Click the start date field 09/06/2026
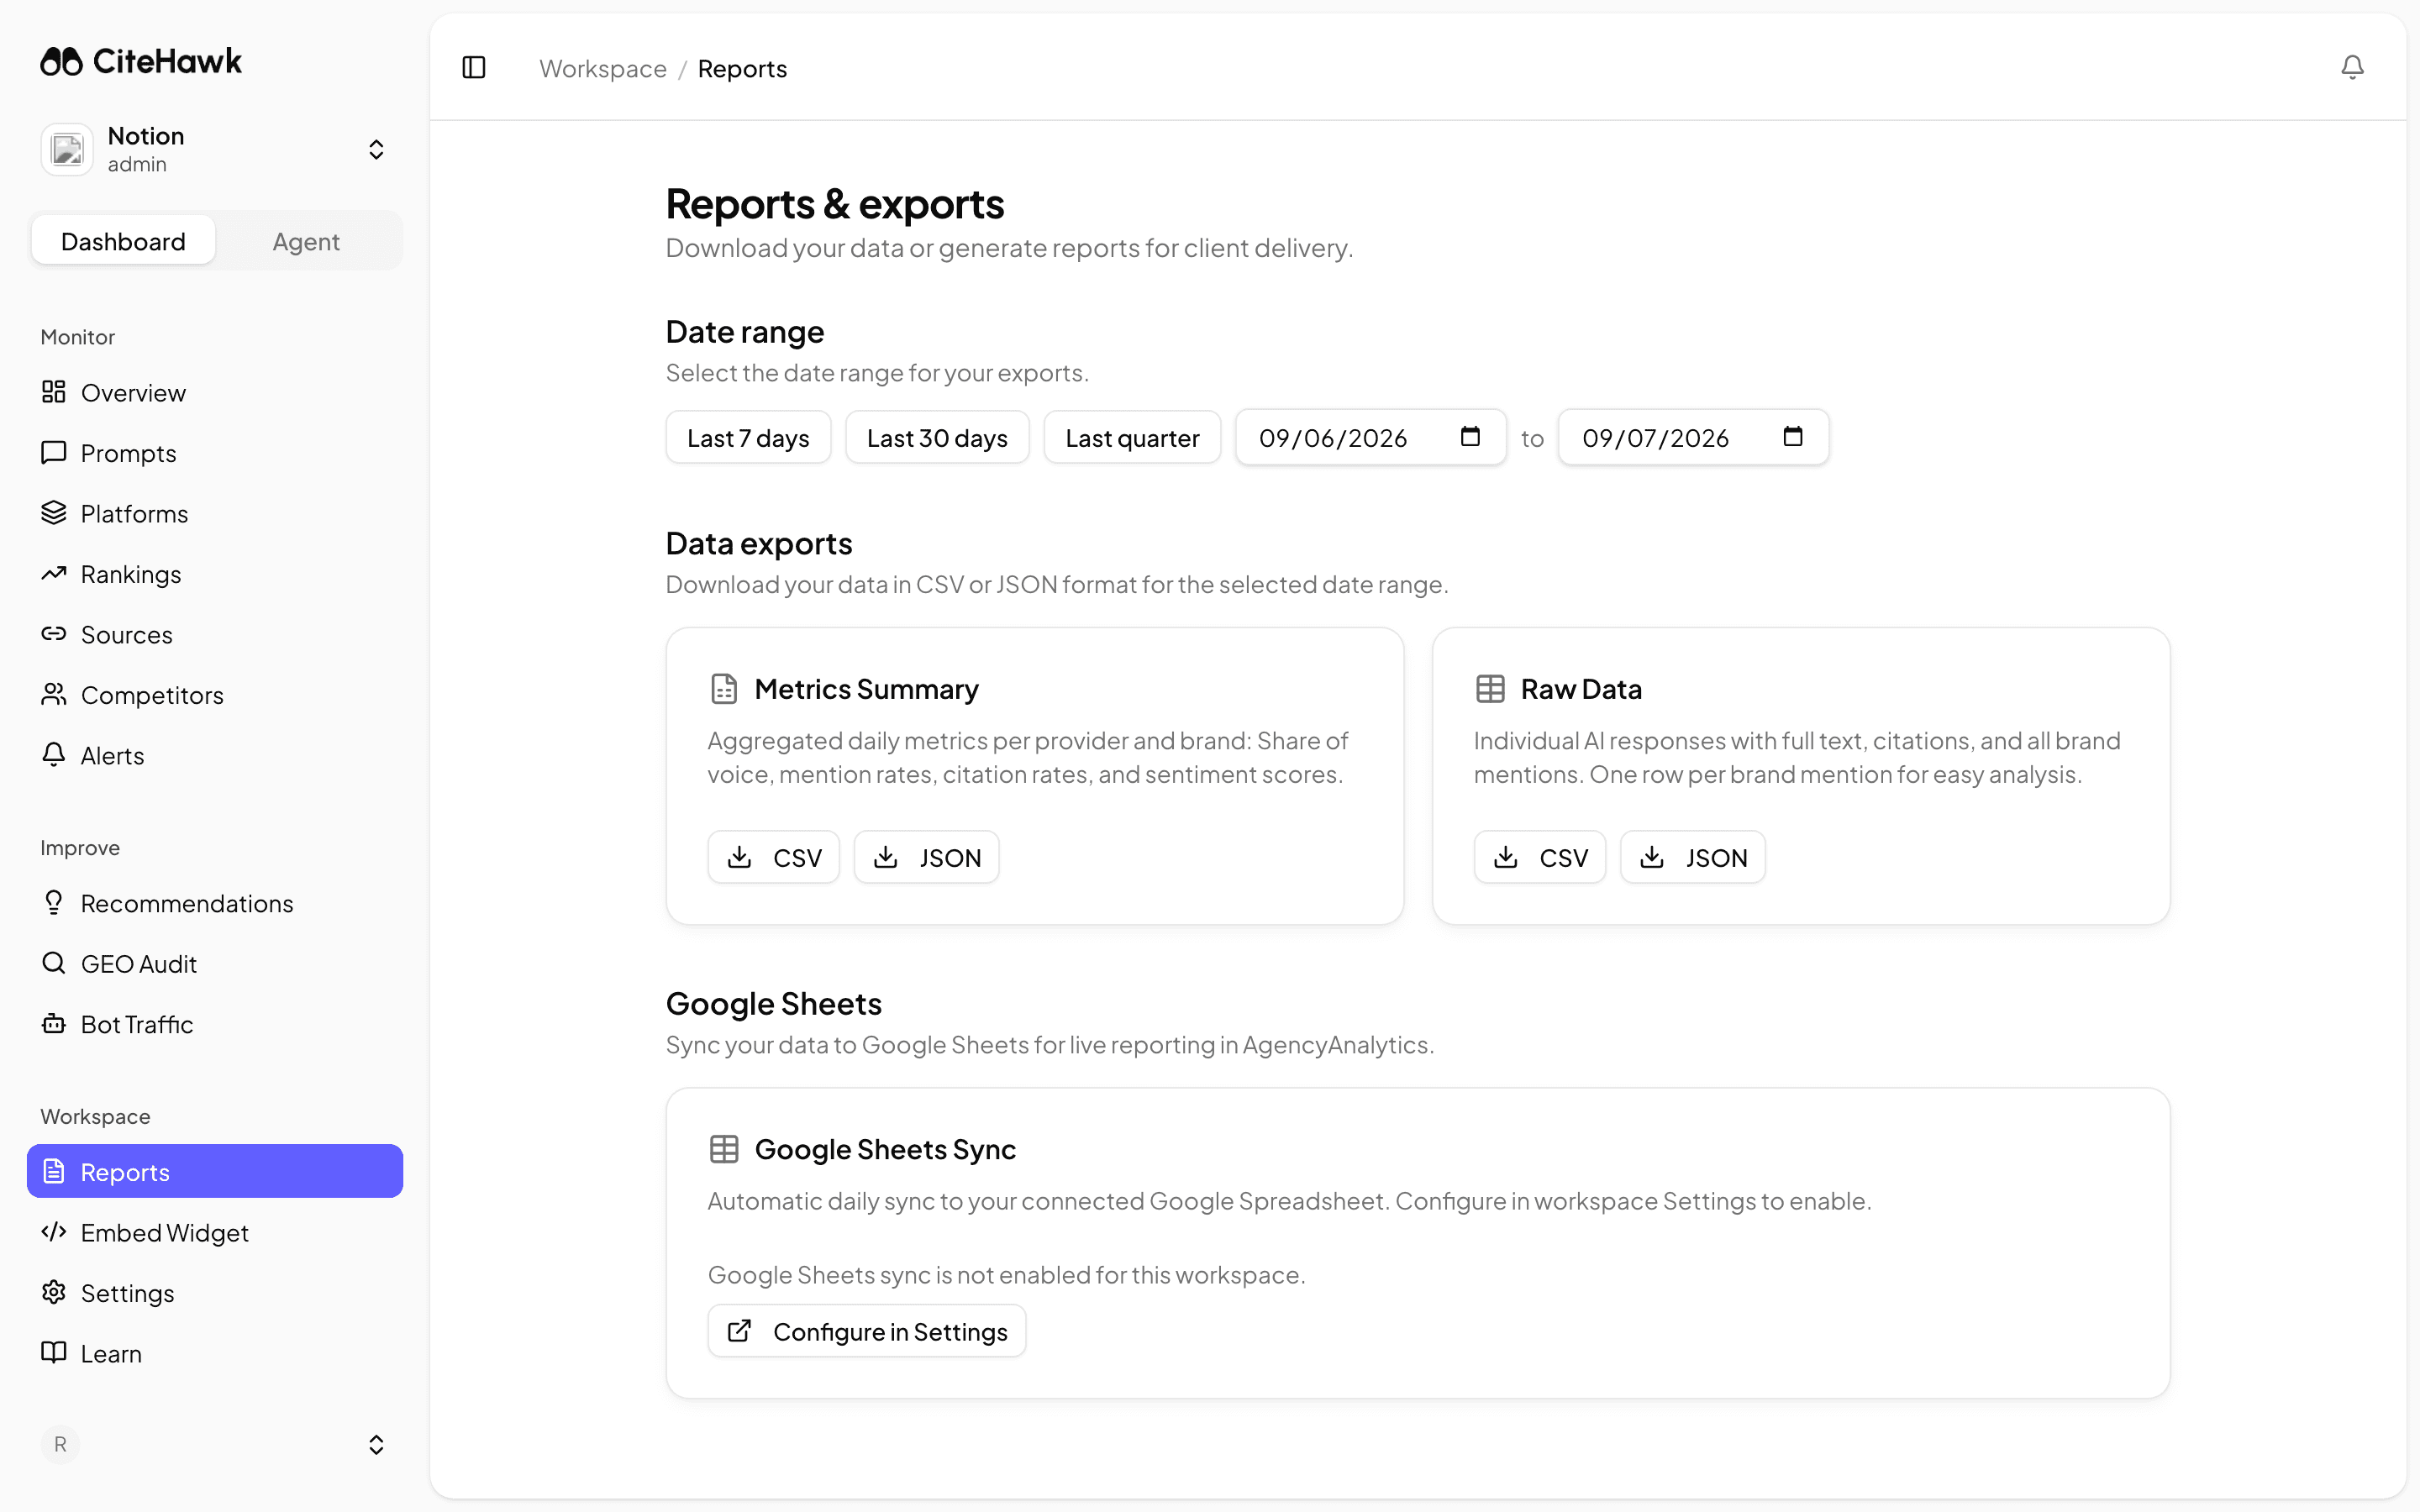2420x1512 pixels. pos(1371,438)
